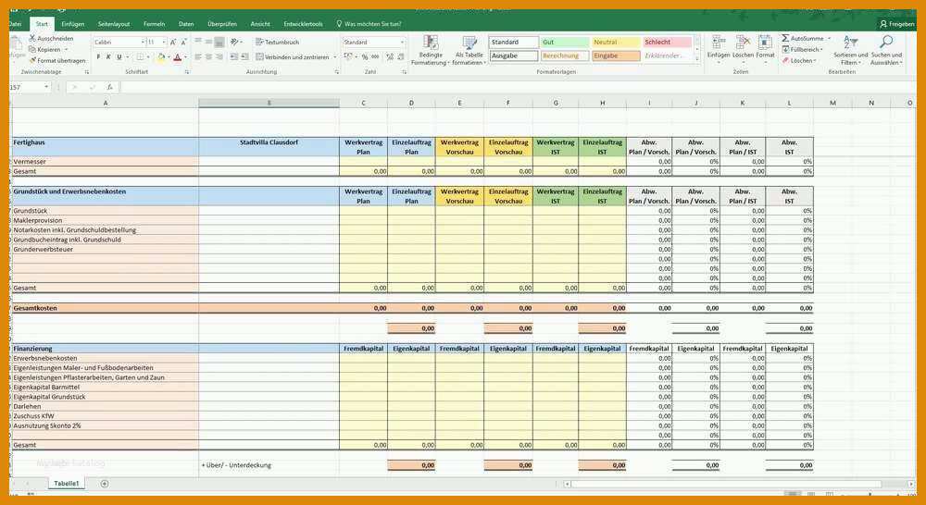The height and width of the screenshot is (505, 926).
Task: Open Füllbereich fill options
Action: (802, 50)
